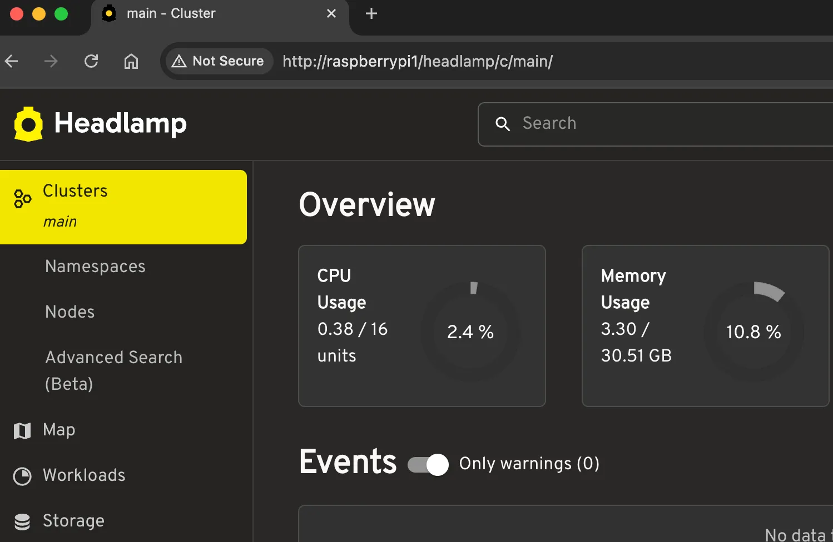The width and height of the screenshot is (833, 542).
Task: Open Advanced Search (Beta)
Action: [113, 370]
